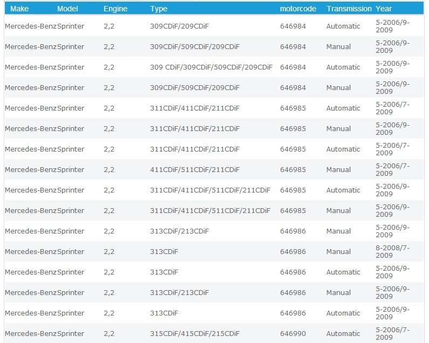Click the Model column header

[67, 9]
